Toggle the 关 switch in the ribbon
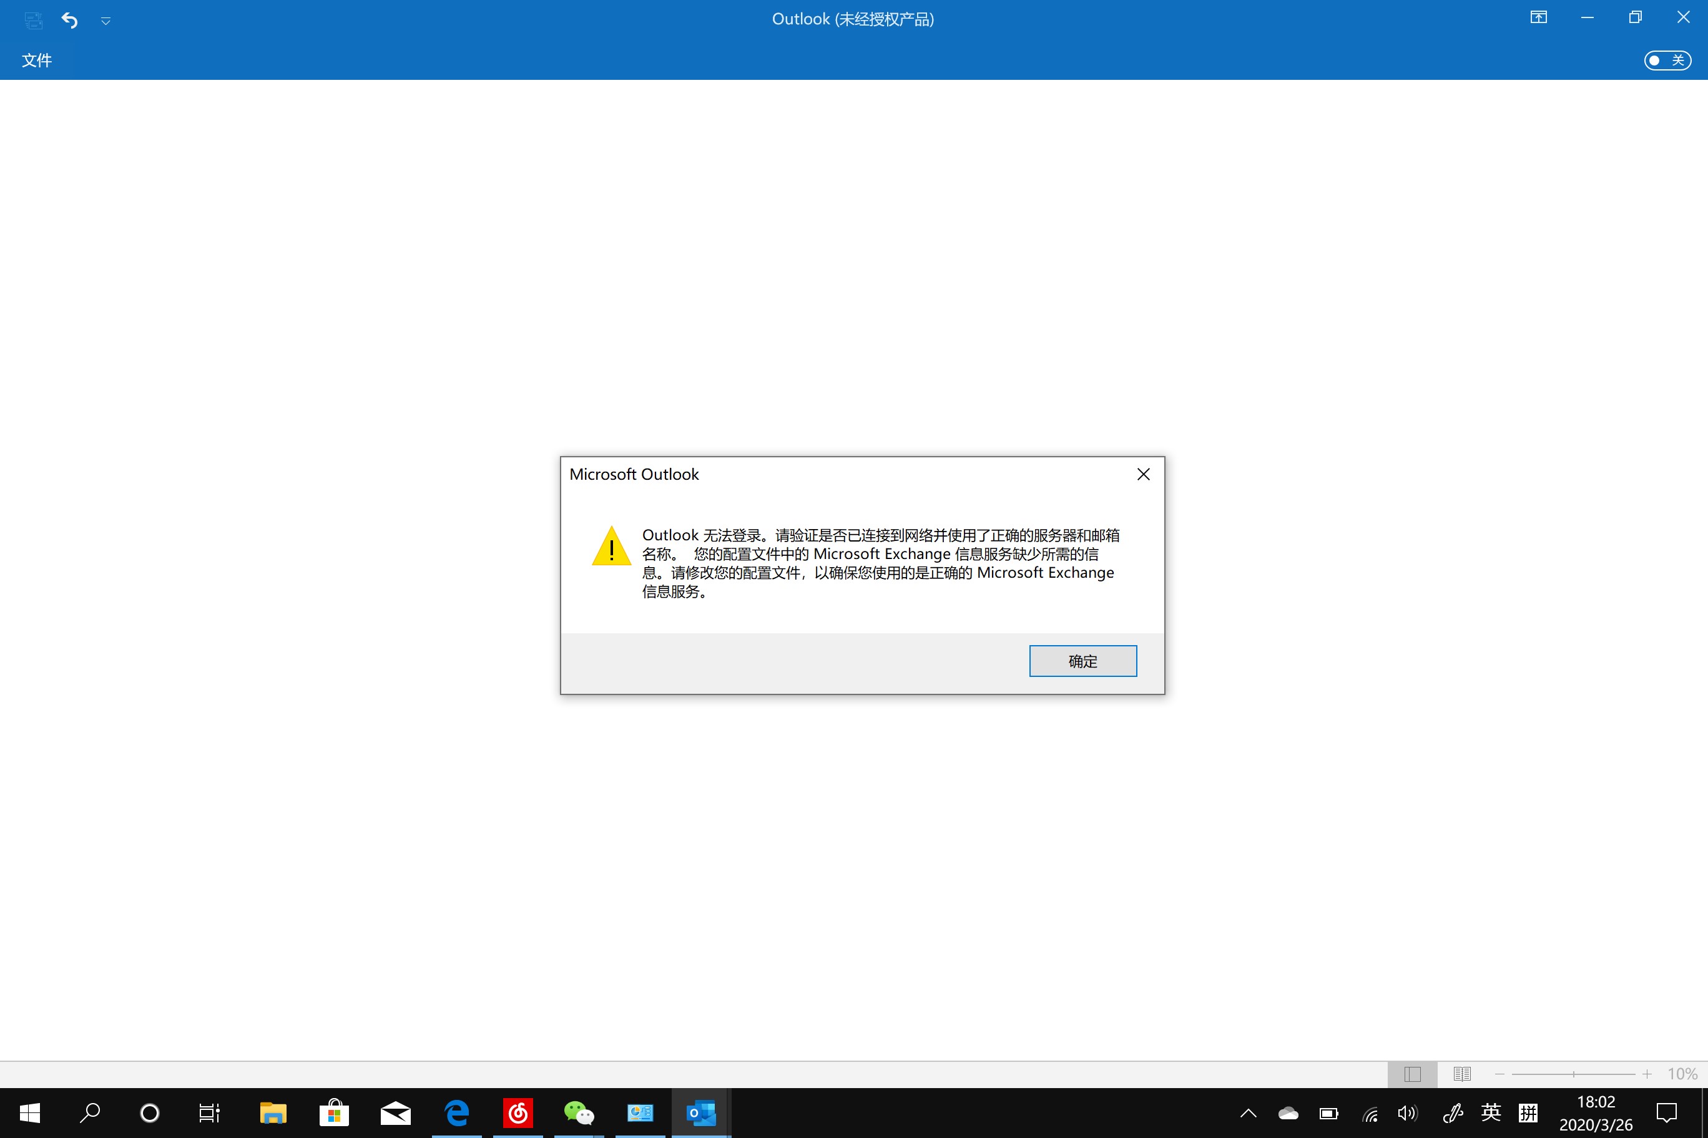 coord(1667,61)
